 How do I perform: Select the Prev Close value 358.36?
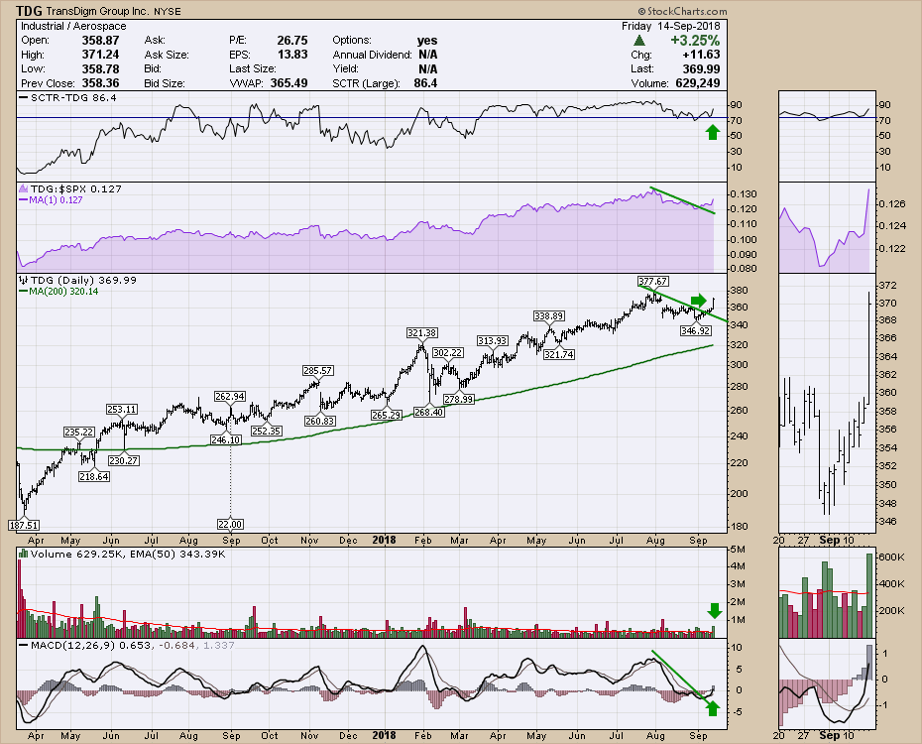[x=100, y=83]
